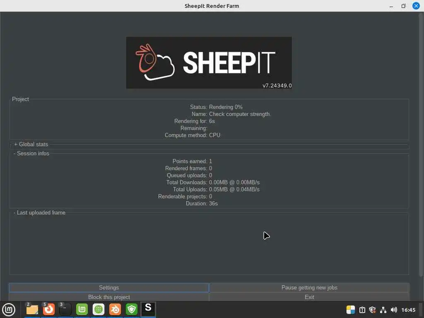Click the Exit button
Viewport: 424px width, 318px height.
pyautogui.click(x=309, y=297)
